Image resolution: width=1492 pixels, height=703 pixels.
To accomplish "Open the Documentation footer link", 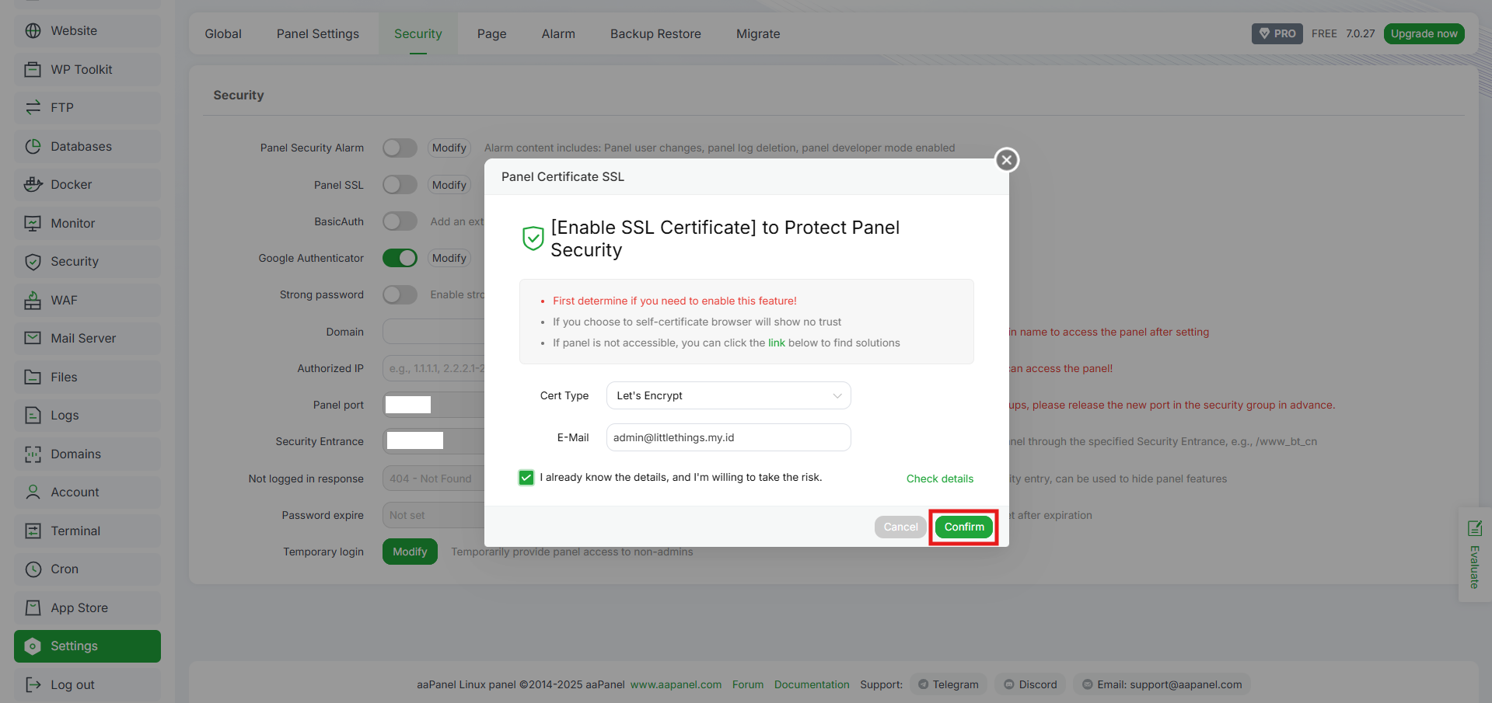I will tap(812, 684).
